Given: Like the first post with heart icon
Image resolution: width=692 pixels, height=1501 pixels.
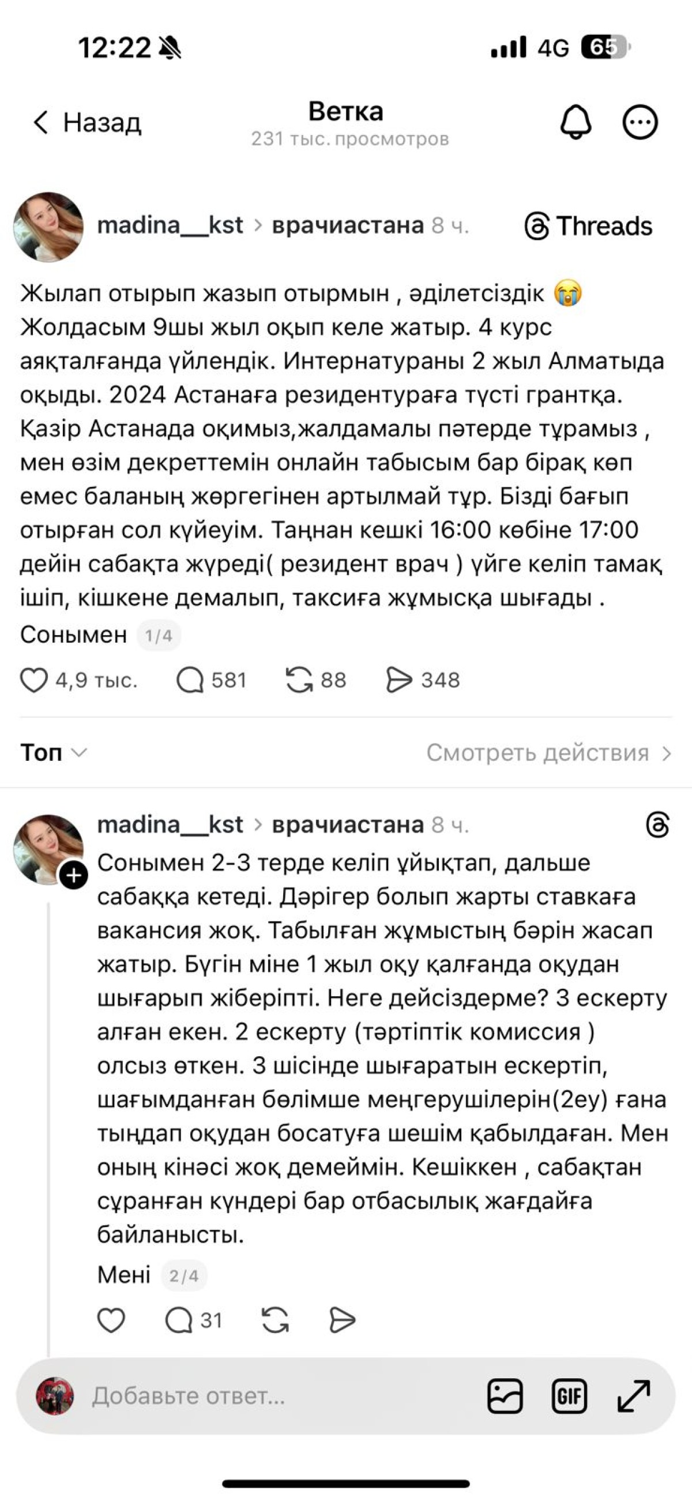Looking at the screenshot, I should point(34,680).
